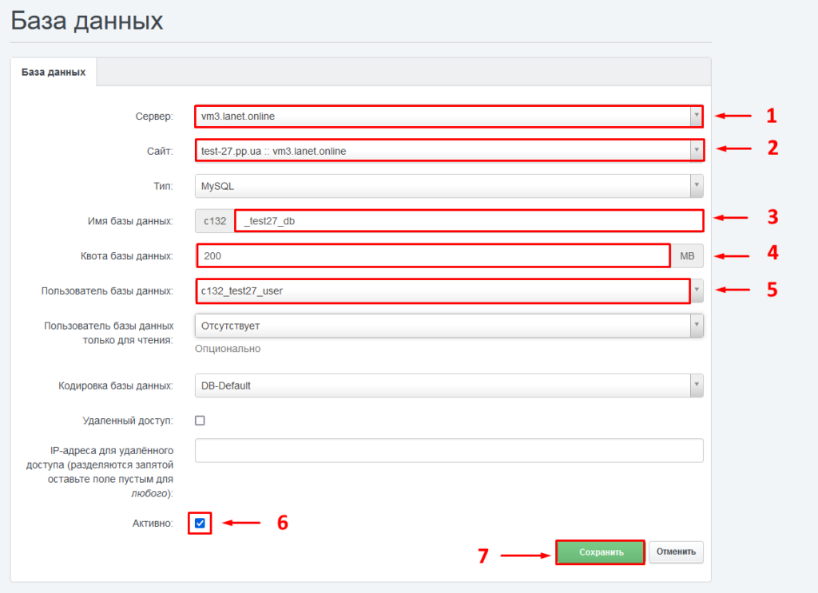Viewport: 818px width, 593px height.
Task: Click the Активно: field label
Action: [x=151, y=524]
